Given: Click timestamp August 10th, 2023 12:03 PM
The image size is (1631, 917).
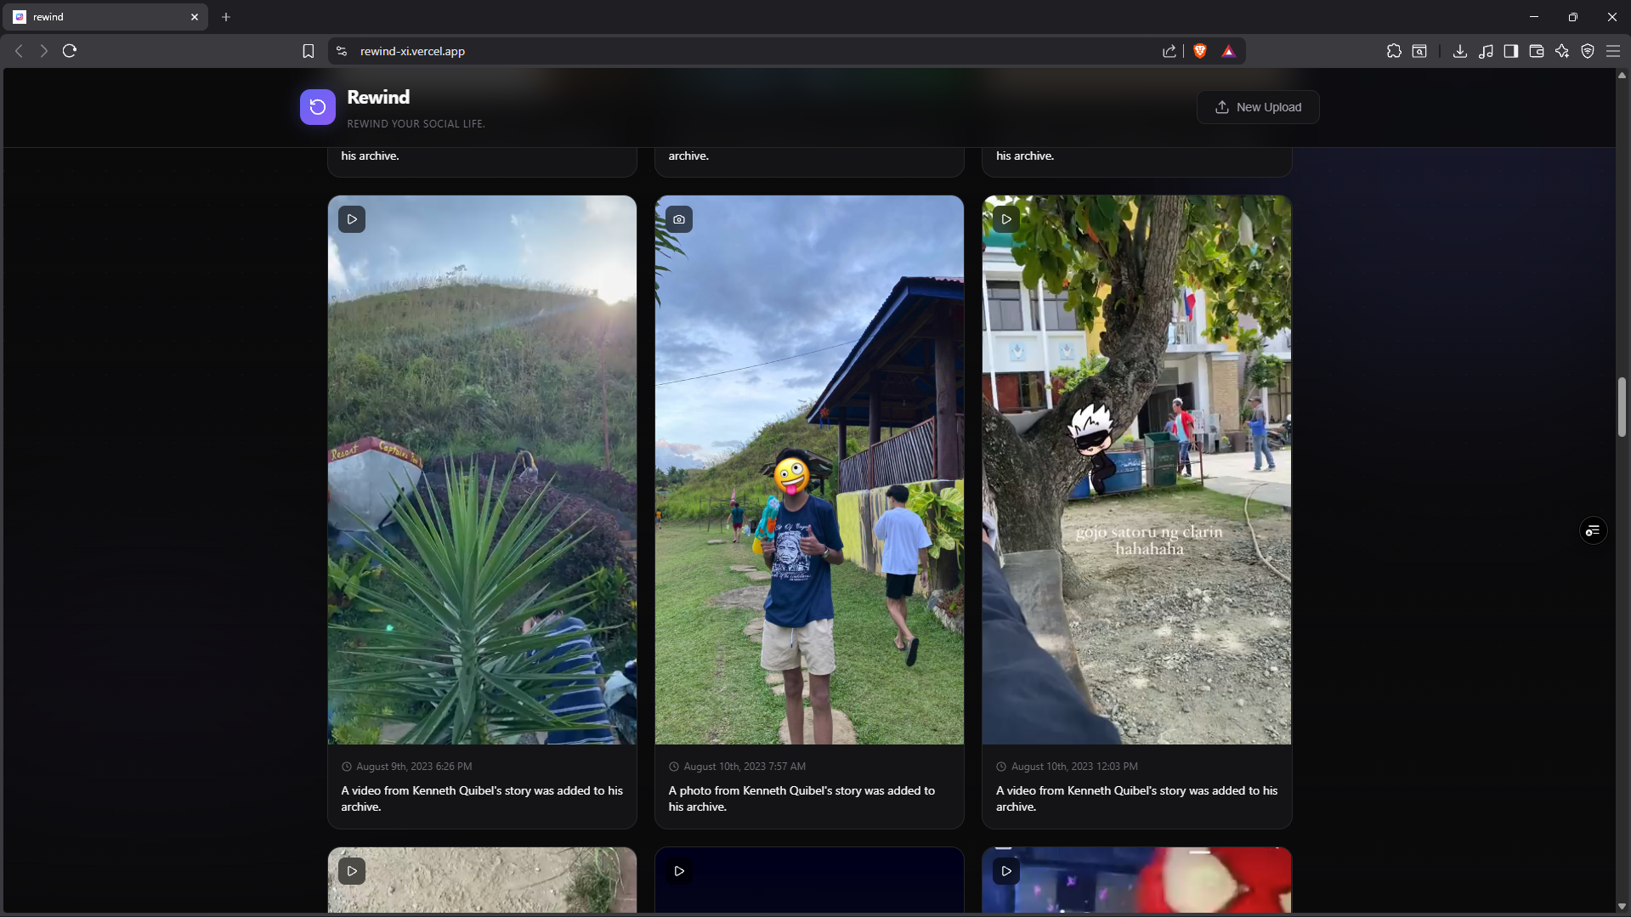Looking at the screenshot, I should [1074, 767].
